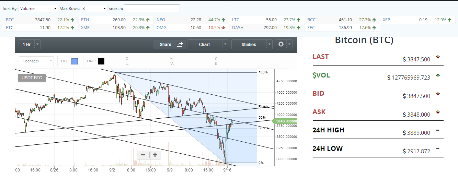The image size is (458, 178).
Task: Click the ASK down arrow indicator
Action: (438, 112)
